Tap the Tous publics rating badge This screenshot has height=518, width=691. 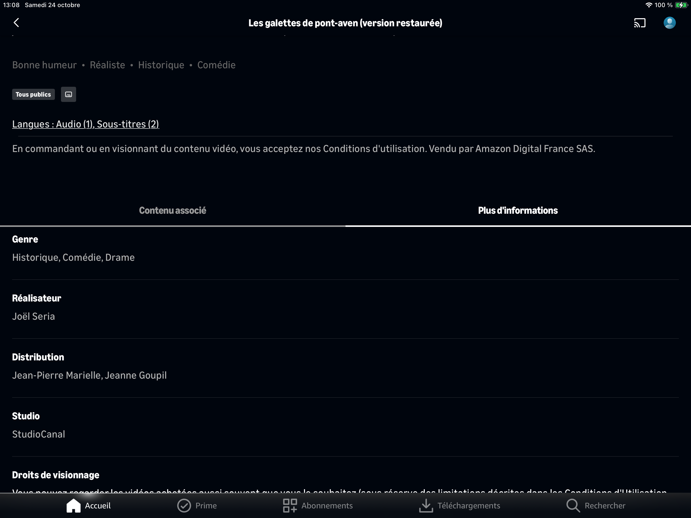(33, 94)
